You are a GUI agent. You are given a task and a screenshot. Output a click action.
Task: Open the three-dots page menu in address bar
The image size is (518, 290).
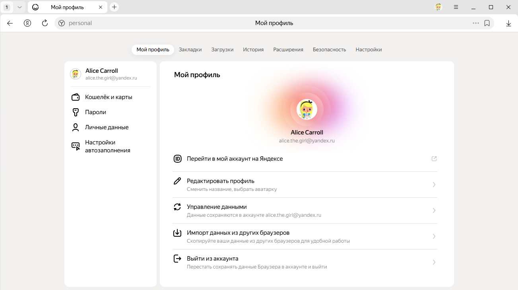tap(476, 23)
